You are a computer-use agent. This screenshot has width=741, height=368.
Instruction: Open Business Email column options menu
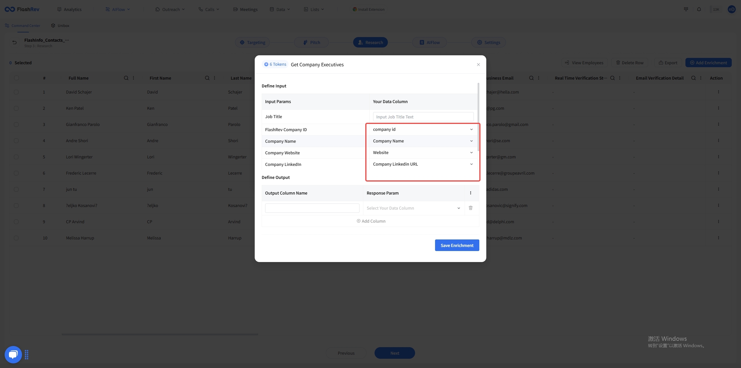click(539, 78)
